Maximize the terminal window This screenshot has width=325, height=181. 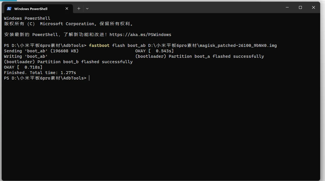[x=300, y=7]
